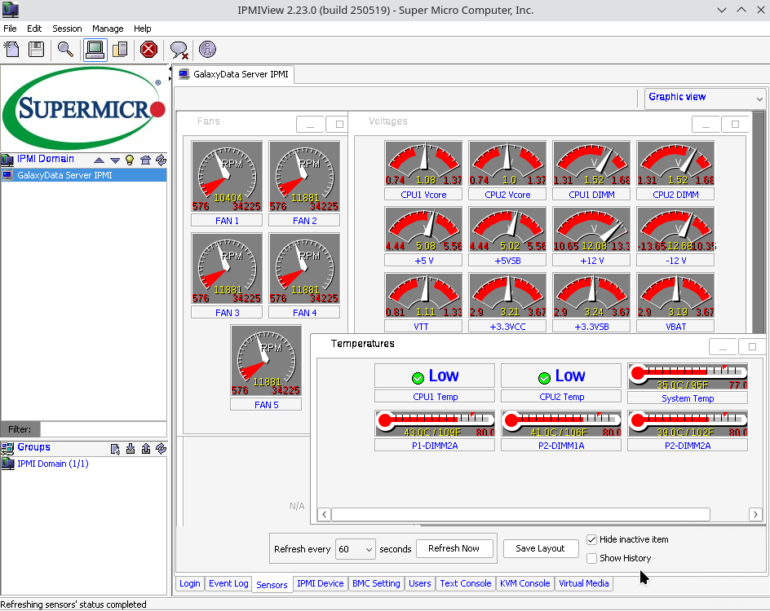The height and width of the screenshot is (611, 770).
Task: Open the Manage menu
Action: point(108,29)
